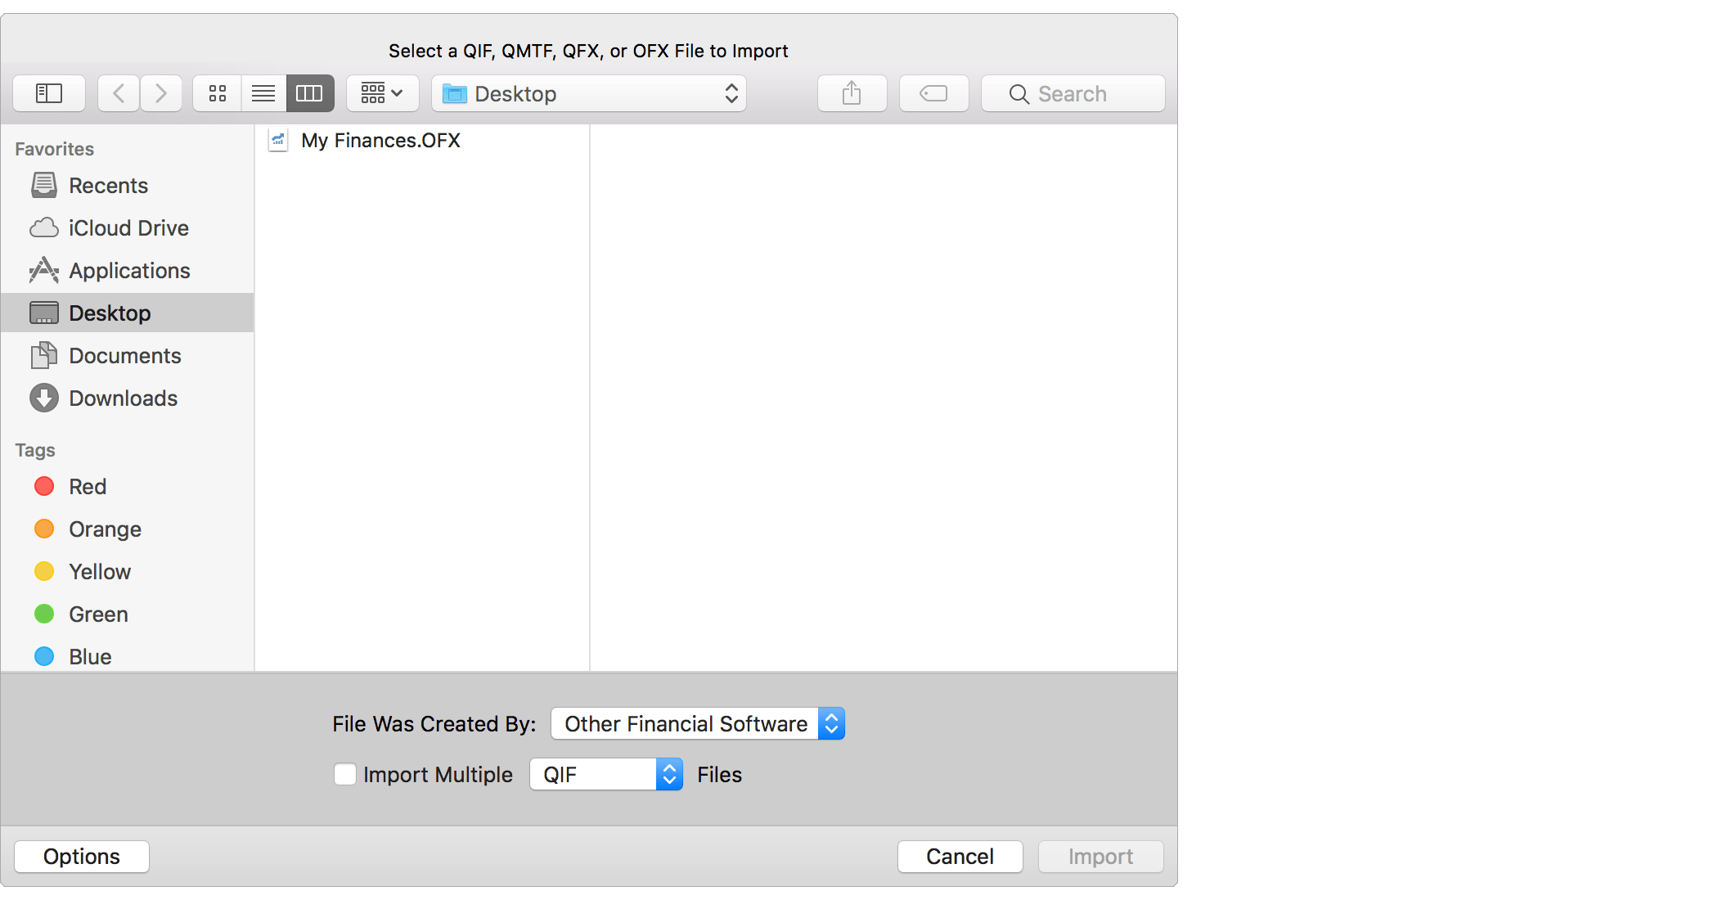The height and width of the screenshot is (900, 1718).
Task: Expand QIF file type dropdown
Action: 670,775
